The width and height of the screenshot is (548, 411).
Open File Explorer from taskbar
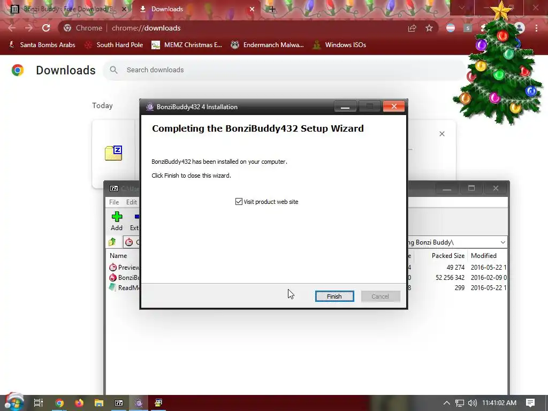tap(99, 403)
